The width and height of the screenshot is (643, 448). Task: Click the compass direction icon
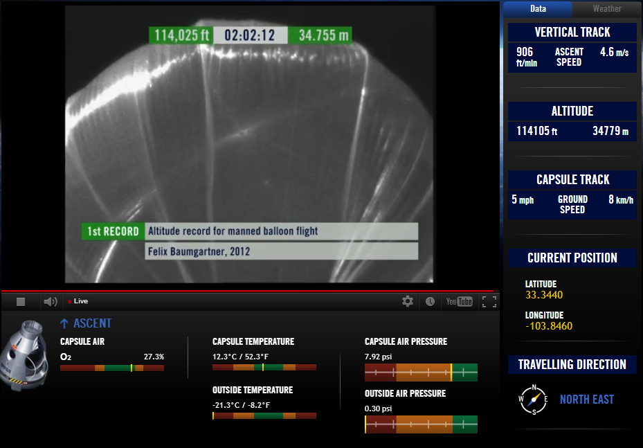coord(534,400)
